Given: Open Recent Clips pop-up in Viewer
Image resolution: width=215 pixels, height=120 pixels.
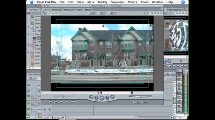Looking at the screenshot, I should (x=136, y=102).
